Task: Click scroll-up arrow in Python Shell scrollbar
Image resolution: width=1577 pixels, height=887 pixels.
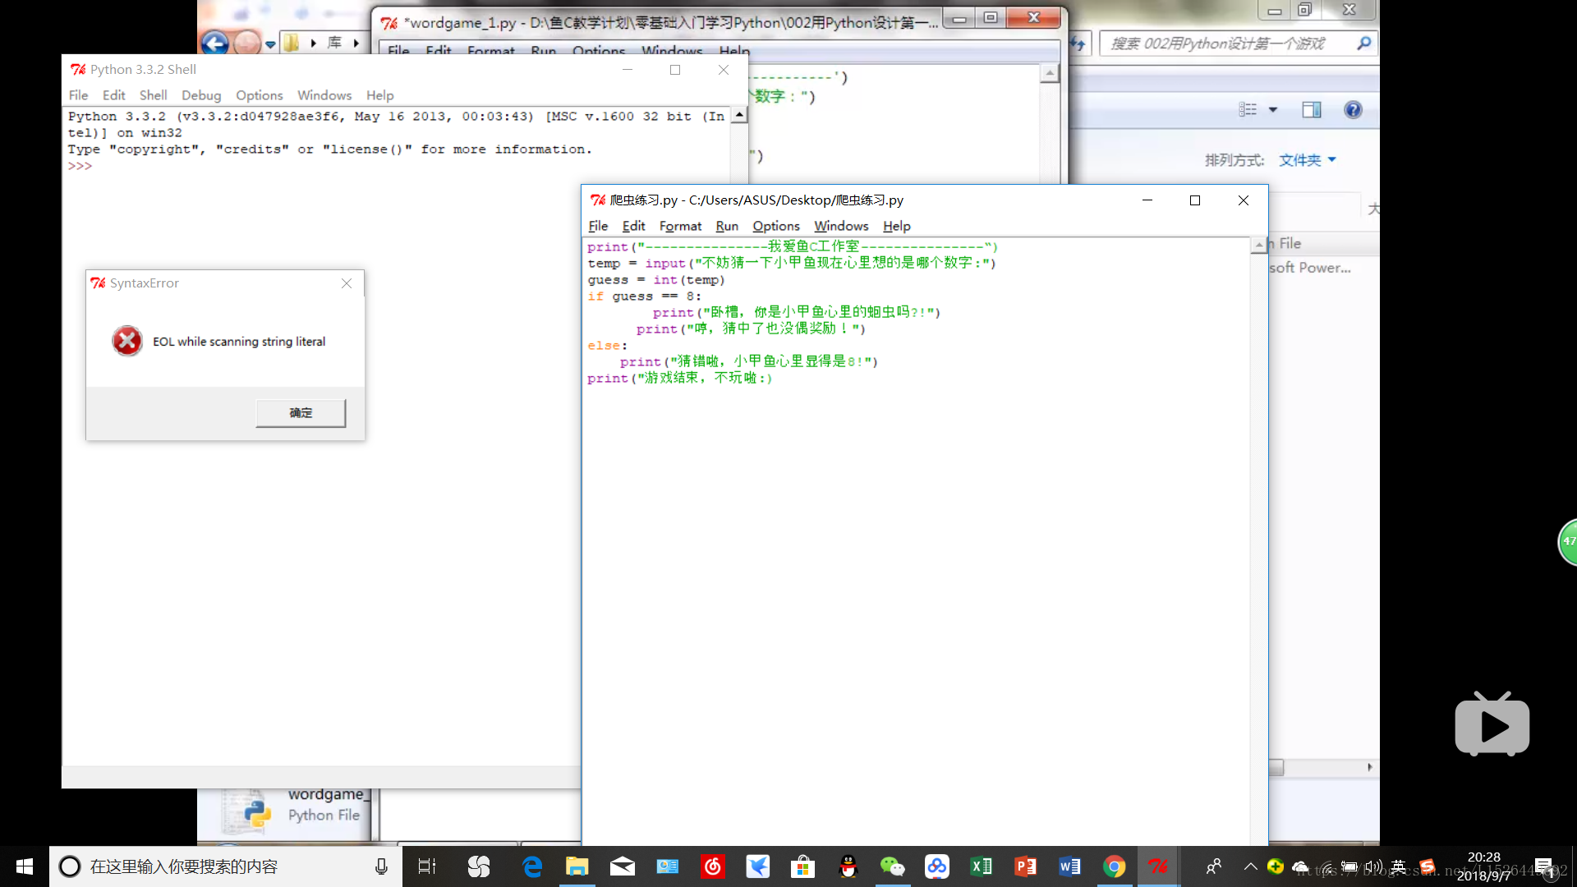Action: point(739,116)
